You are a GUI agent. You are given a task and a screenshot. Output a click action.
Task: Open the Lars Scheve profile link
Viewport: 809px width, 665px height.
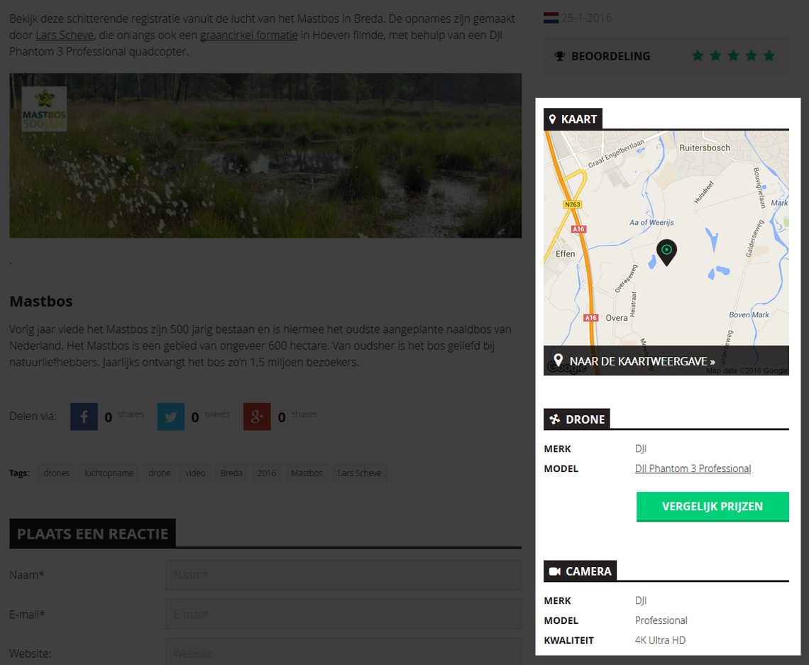[x=64, y=34]
